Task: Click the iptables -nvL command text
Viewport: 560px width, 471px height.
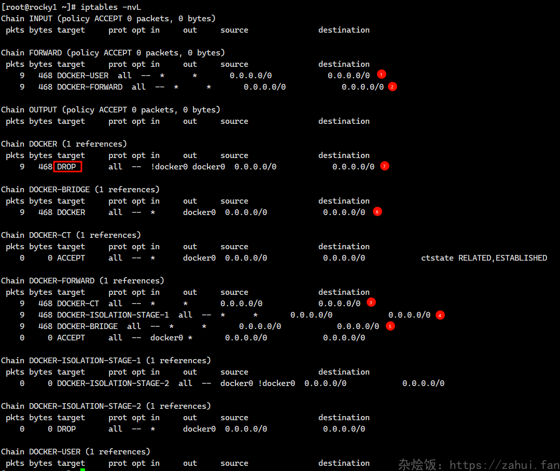Action: (x=111, y=7)
